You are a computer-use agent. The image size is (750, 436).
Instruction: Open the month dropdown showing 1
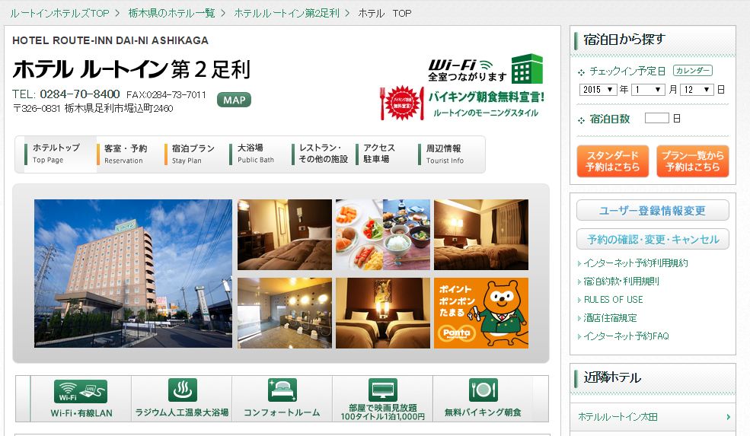coord(648,89)
